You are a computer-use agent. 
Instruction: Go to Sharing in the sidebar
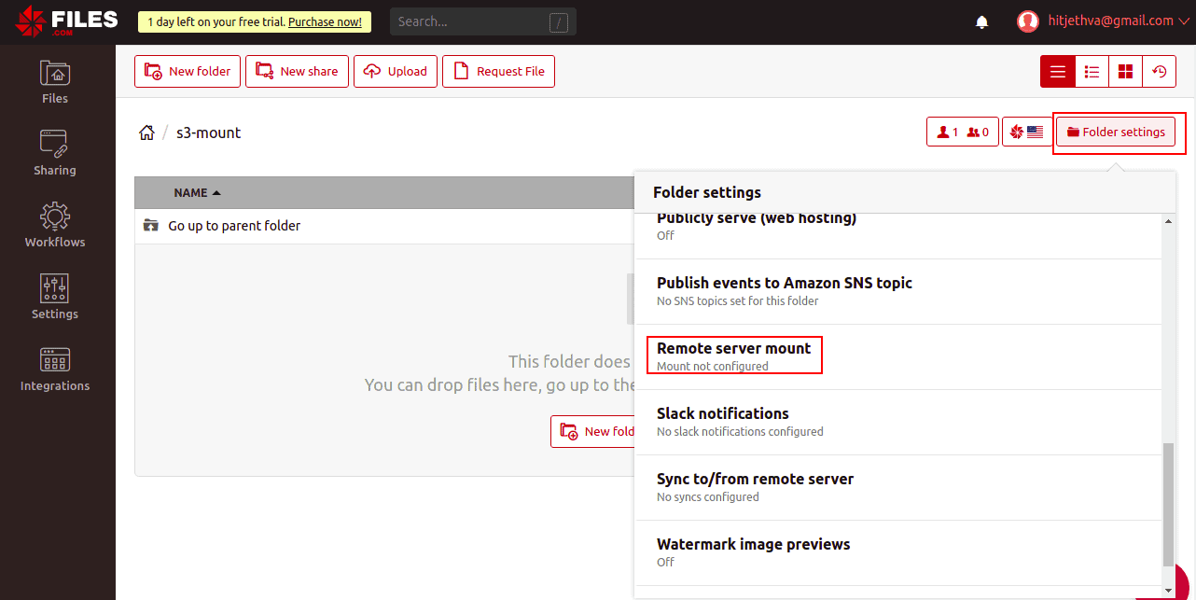(55, 154)
